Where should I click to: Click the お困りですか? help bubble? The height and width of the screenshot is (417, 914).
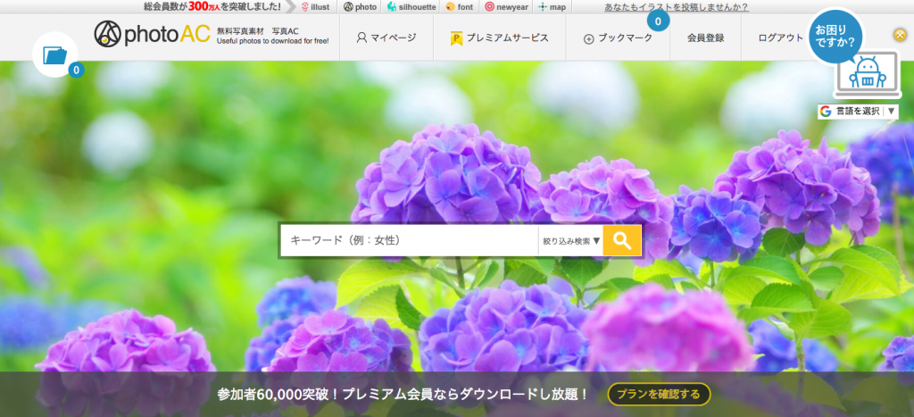click(835, 36)
